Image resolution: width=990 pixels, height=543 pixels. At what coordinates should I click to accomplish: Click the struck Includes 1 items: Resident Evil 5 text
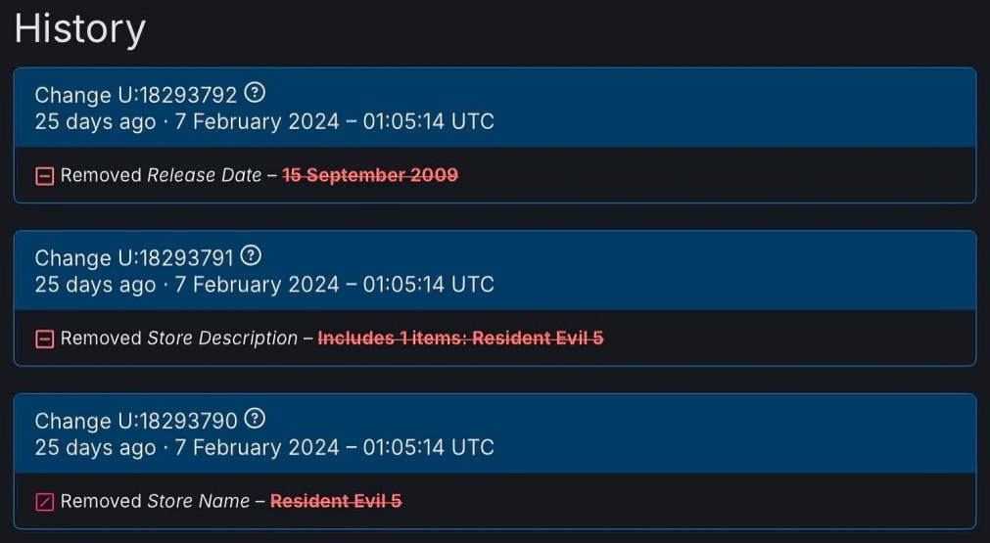(461, 339)
